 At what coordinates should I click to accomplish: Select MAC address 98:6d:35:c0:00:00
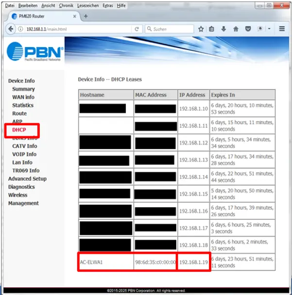[x=155, y=262]
